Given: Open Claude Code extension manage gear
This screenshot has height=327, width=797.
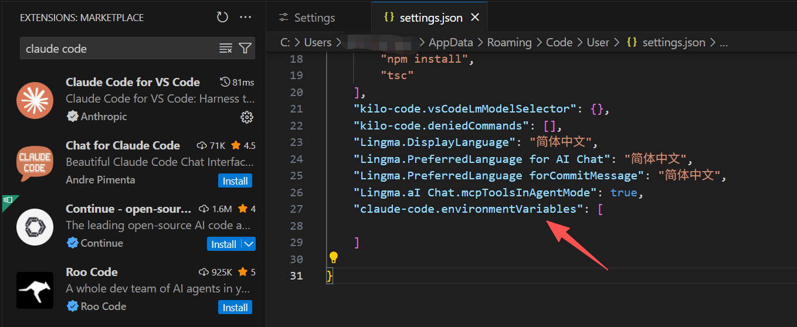Looking at the screenshot, I should click(x=247, y=117).
